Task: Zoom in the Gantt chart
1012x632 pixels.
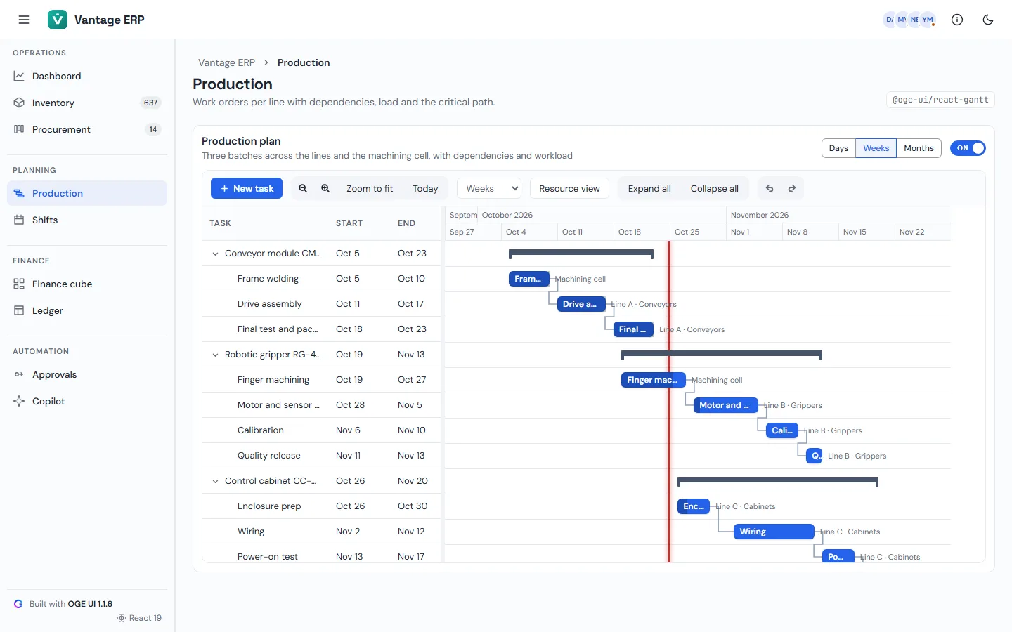Action: point(325,188)
